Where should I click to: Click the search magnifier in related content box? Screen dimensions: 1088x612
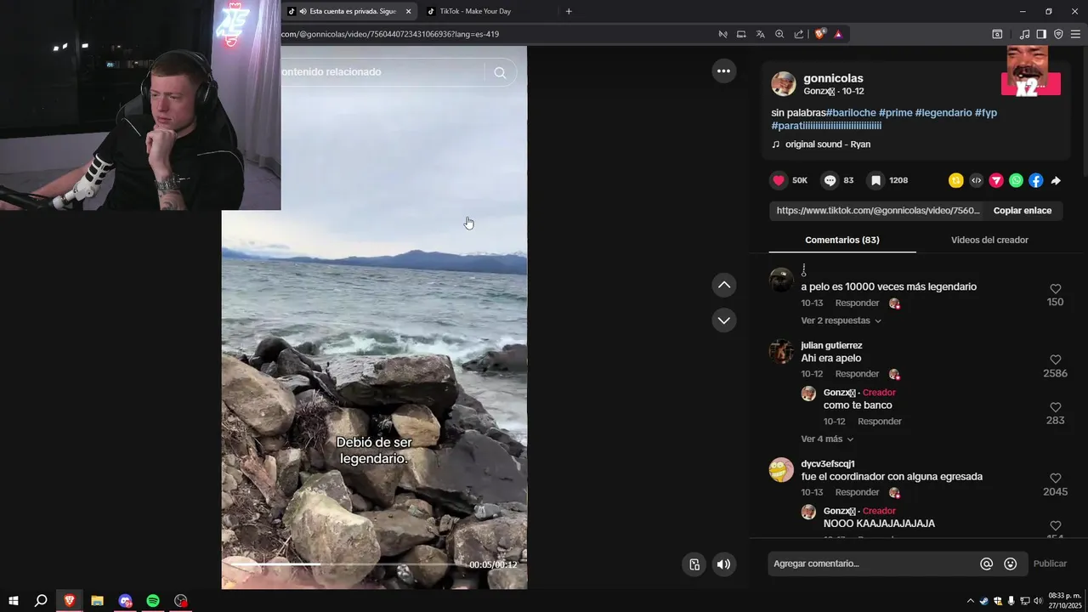tap(500, 72)
